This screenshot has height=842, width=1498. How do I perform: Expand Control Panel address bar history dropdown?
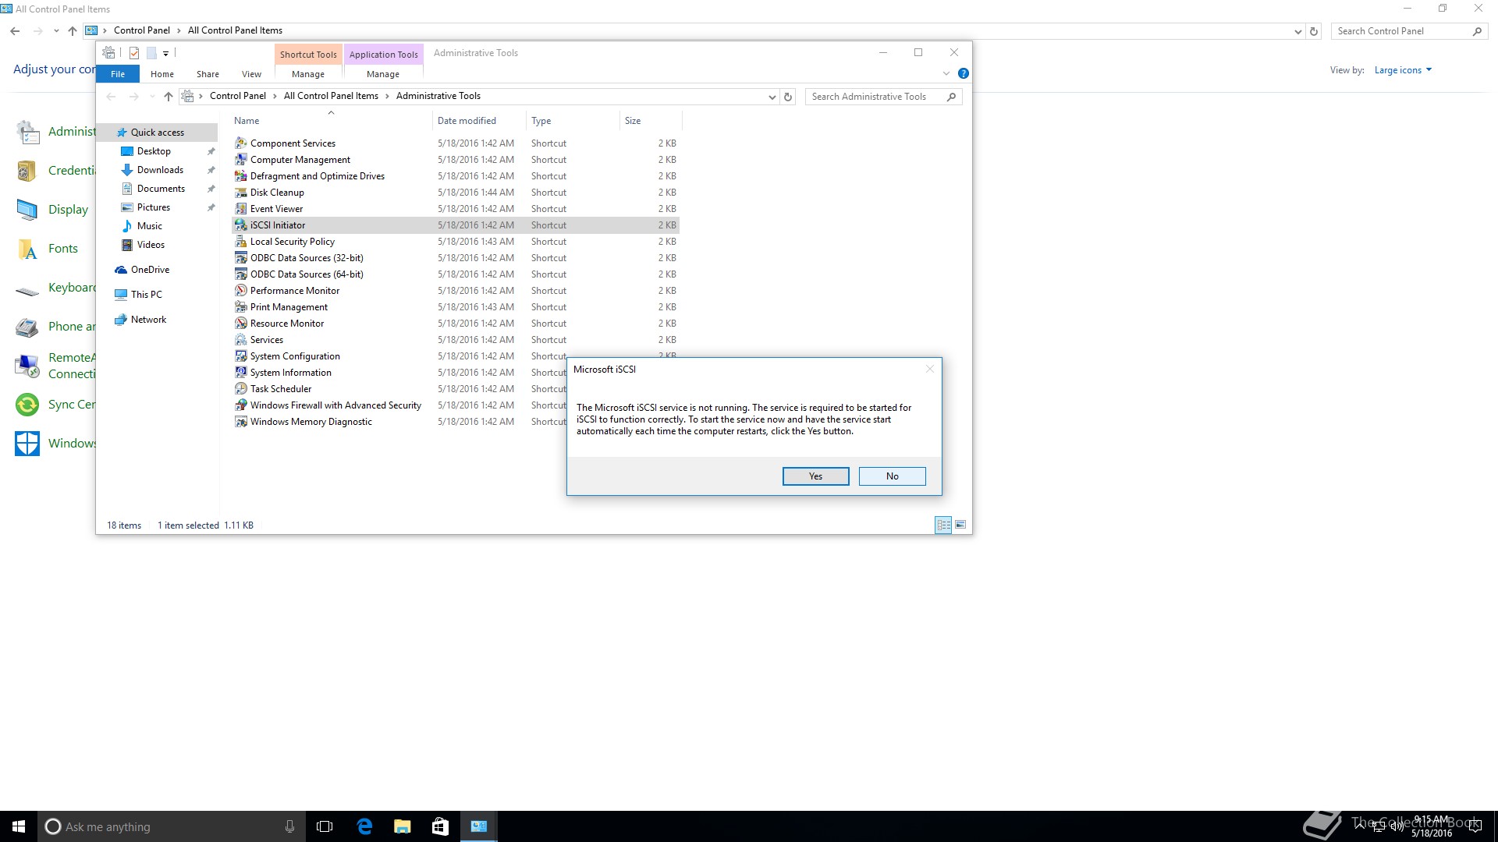1297,31
